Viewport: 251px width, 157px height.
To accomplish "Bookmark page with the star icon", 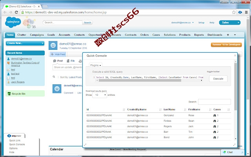I will point(234,12).
